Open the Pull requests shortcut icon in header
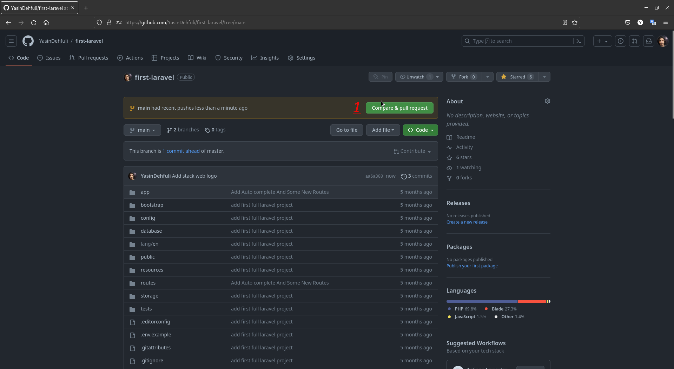The height and width of the screenshot is (369, 674). coord(635,41)
